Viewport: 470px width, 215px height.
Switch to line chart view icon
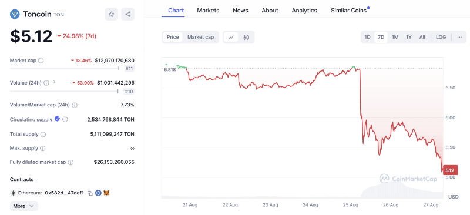[231, 37]
